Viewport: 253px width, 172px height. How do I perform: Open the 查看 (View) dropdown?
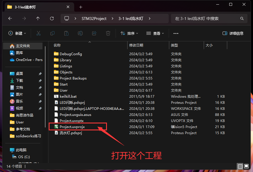coord(155,33)
